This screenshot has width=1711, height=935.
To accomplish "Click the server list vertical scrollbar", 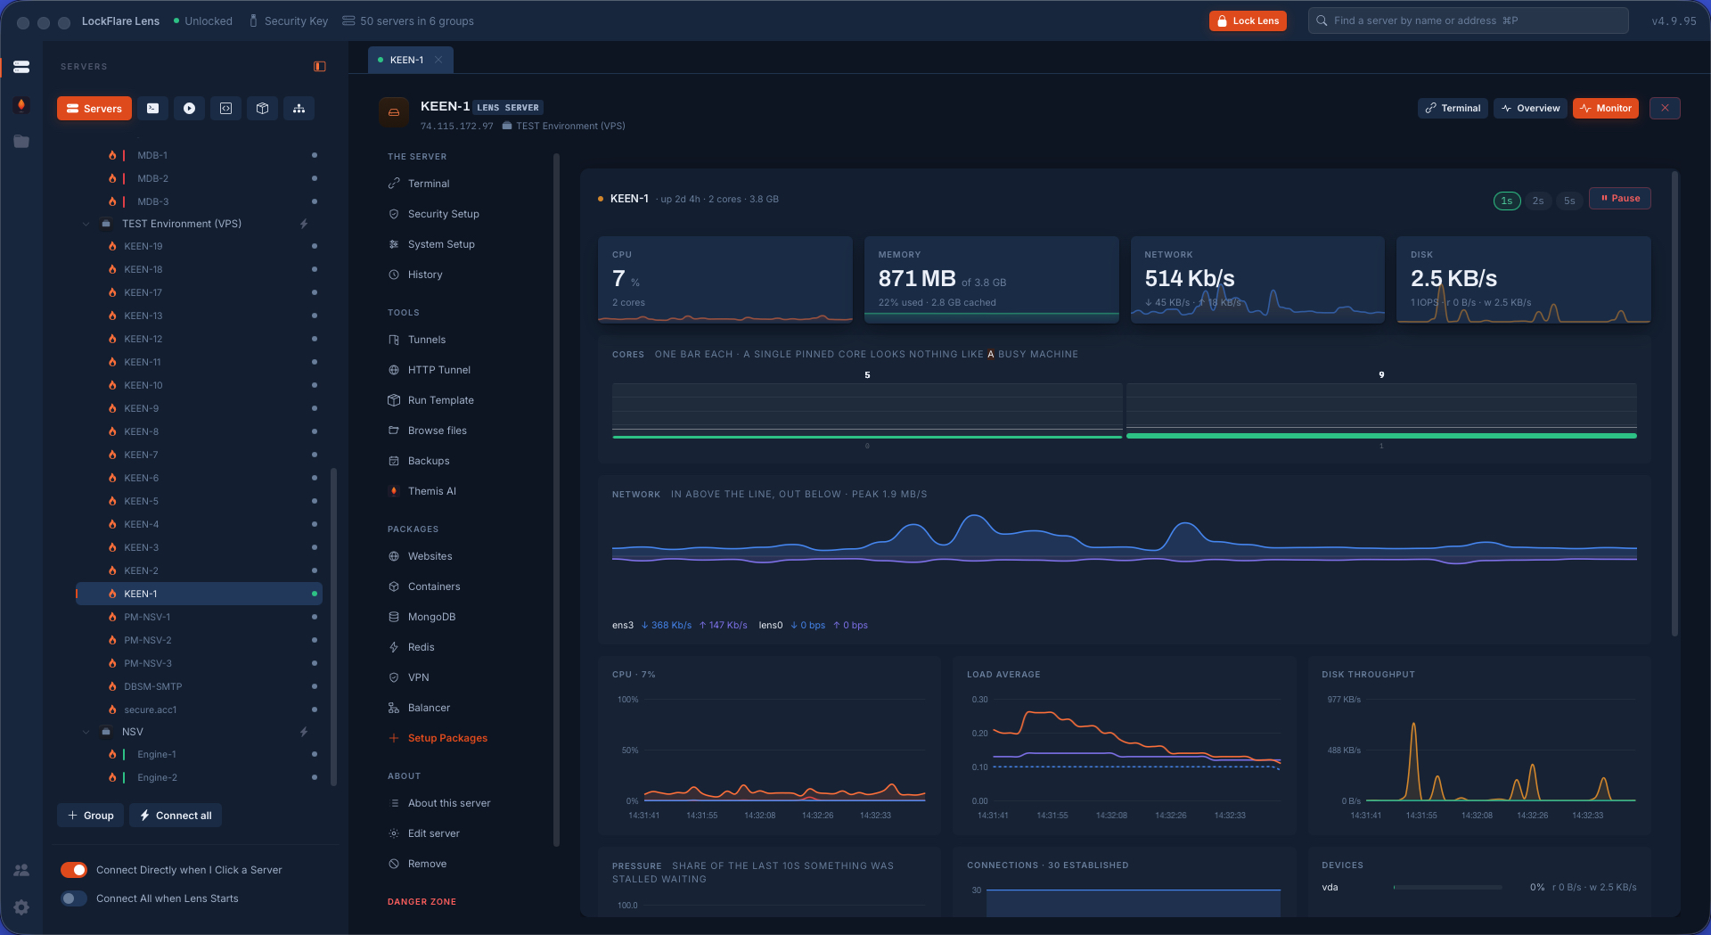I will pyautogui.click(x=334, y=627).
